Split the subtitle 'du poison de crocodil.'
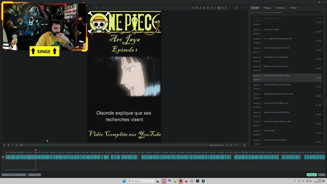Image resolution: width=327 pixels, height=184 pixels. [x=317, y=32]
